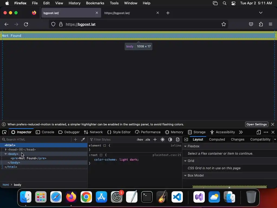The image size is (277, 208).
Task: Collapse the body element node
Action: coord(6,154)
